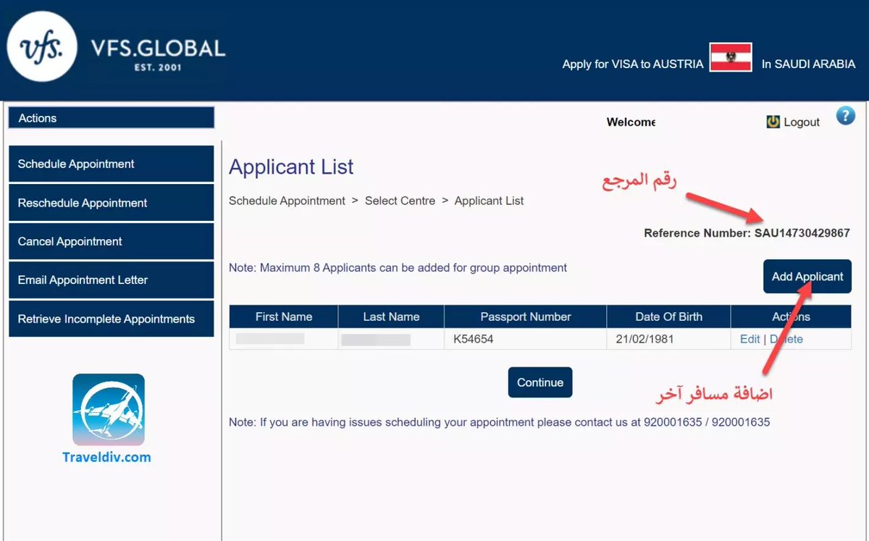Click the Actions sidebar header
The image size is (869, 541).
coord(111,118)
